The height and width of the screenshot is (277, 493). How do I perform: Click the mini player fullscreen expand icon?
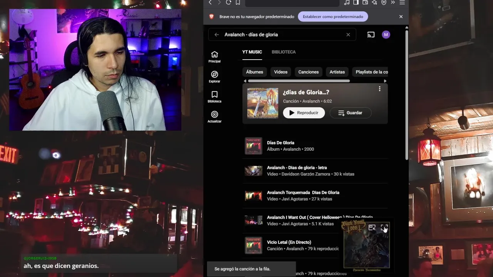384,228
